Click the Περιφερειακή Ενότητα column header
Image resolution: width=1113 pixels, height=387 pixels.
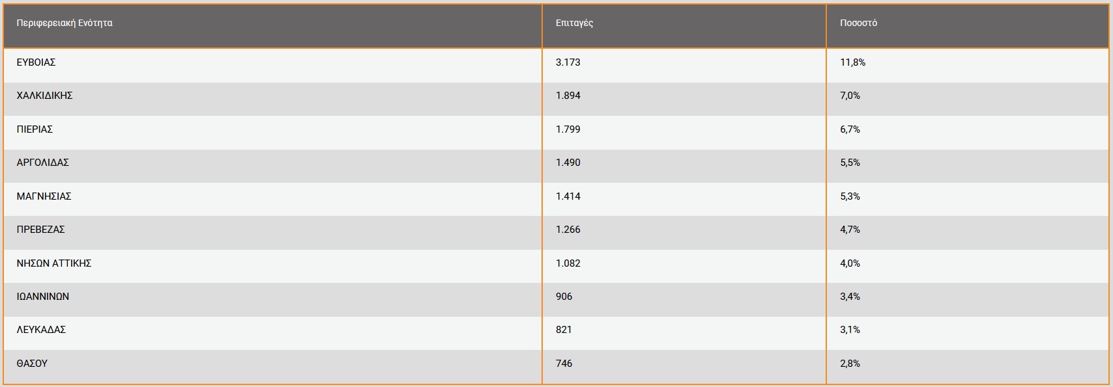pos(65,23)
